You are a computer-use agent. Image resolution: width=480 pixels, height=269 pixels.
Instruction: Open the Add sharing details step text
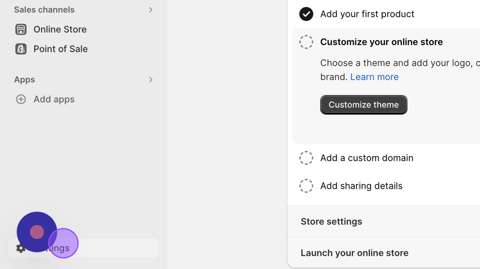(361, 186)
